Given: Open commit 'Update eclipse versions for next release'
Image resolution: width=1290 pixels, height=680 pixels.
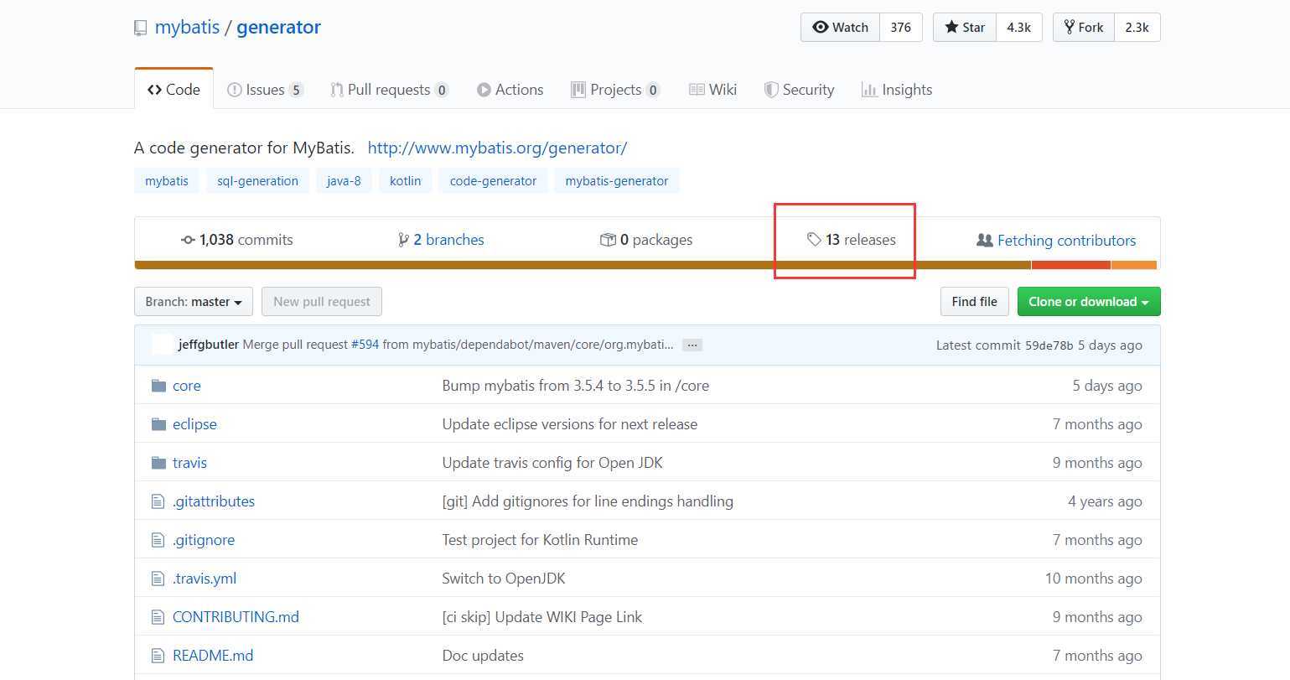Looking at the screenshot, I should [570, 424].
